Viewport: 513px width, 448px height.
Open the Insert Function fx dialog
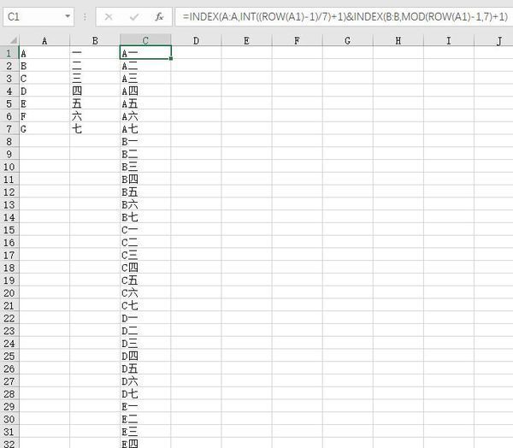pos(159,17)
